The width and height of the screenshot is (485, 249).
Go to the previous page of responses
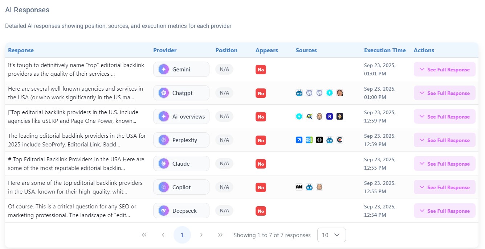click(x=163, y=235)
